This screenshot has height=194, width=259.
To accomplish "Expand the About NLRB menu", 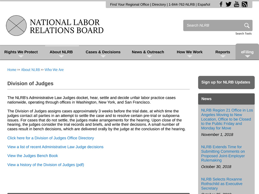I will (61, 52).
